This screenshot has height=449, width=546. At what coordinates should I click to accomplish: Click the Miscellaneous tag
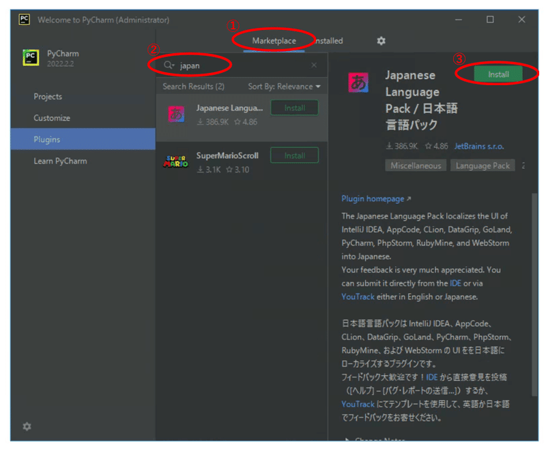coord(416,166)
